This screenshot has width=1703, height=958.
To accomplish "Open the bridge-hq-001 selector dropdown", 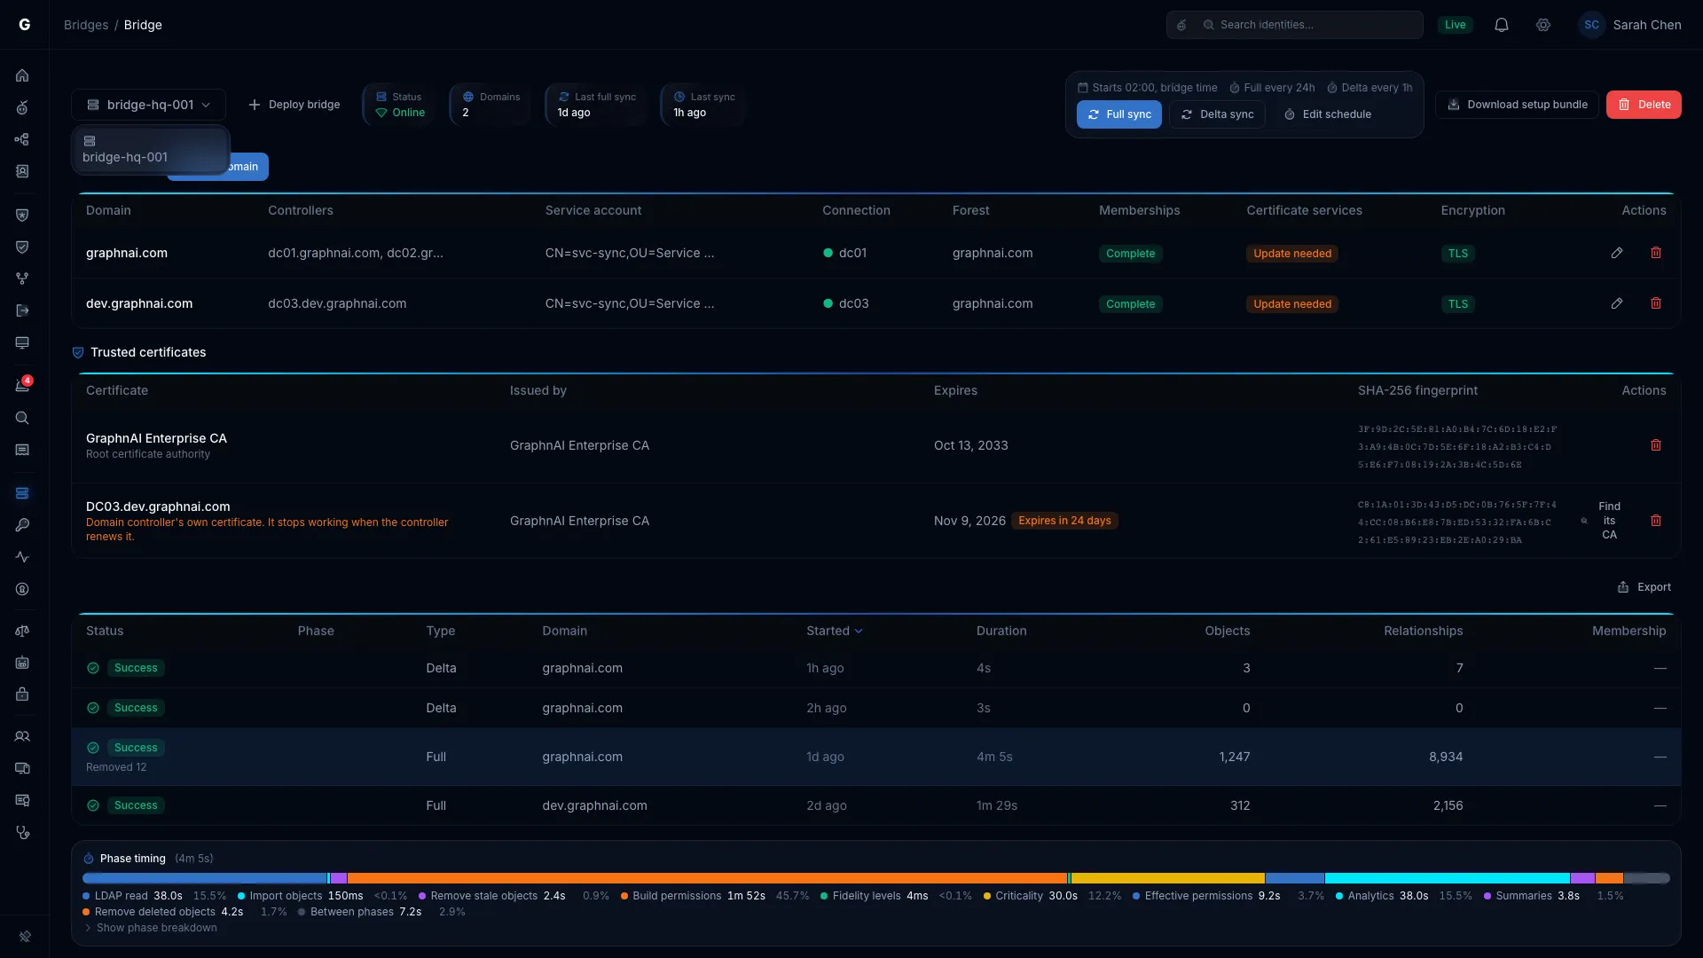I will point(148,105).
